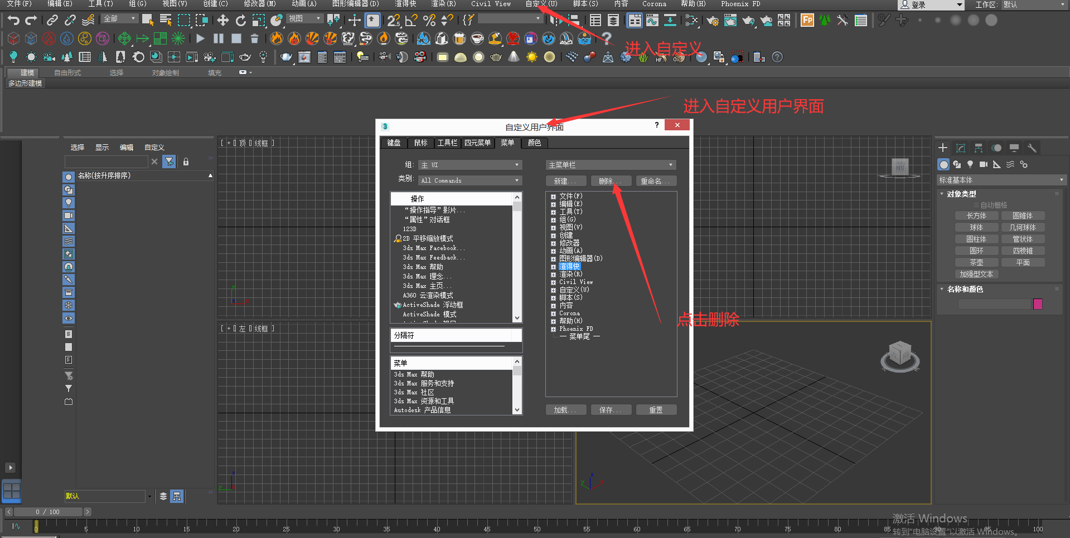This screenshot has width=1070, height=538.
Task: Expand the 渲染(R) menu tree item
Action: [x=553, y=275]
